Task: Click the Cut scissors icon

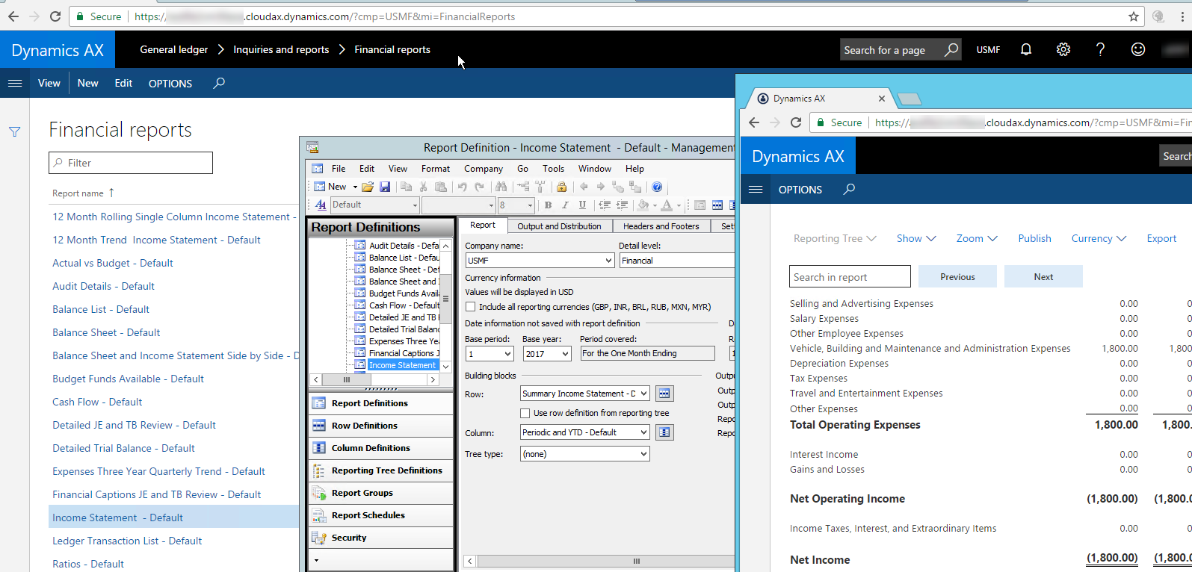Action: [424, 187]
